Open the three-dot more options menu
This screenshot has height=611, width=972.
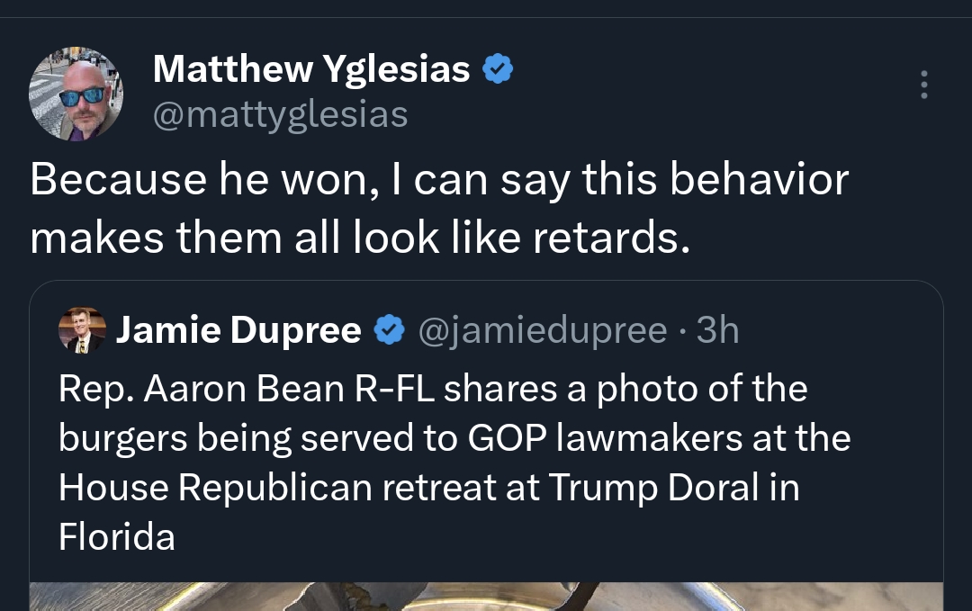coord(922,85)
